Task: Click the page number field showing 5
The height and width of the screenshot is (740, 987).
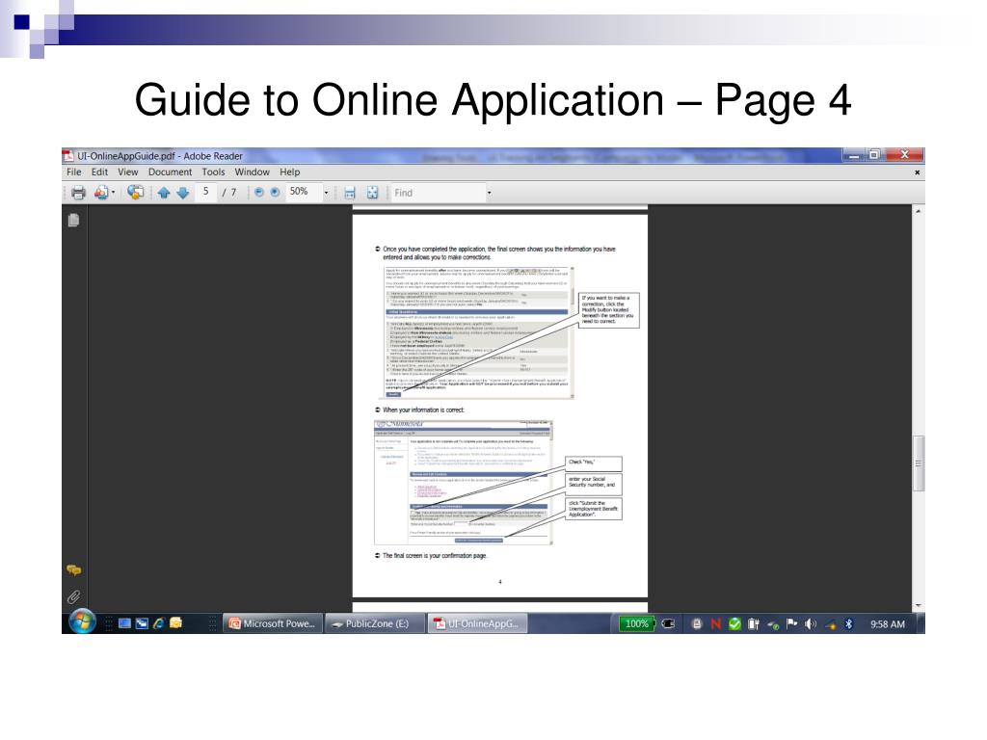Action: [206, 192]
